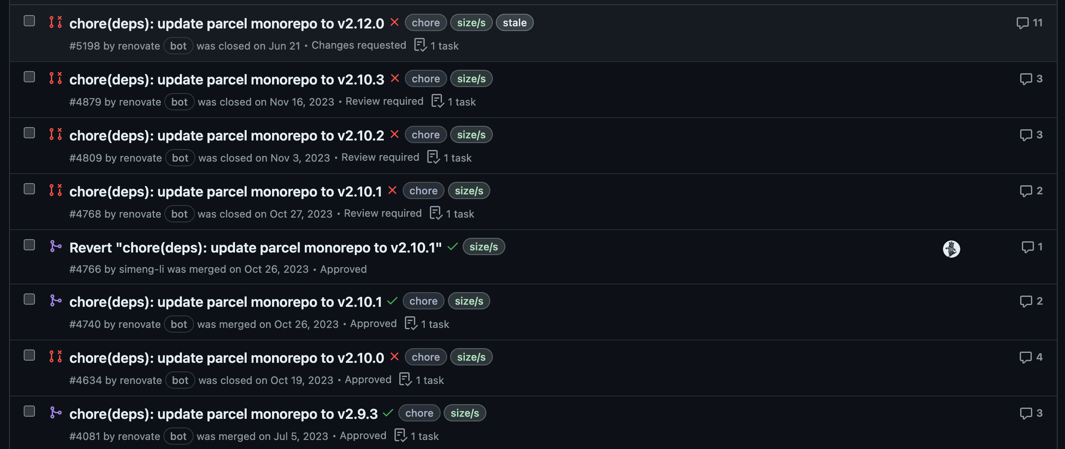Viewport: 1065px width, 449px height.
Task: Open the Revert v2.10.1 pull request title
Action: click(255, 248)
